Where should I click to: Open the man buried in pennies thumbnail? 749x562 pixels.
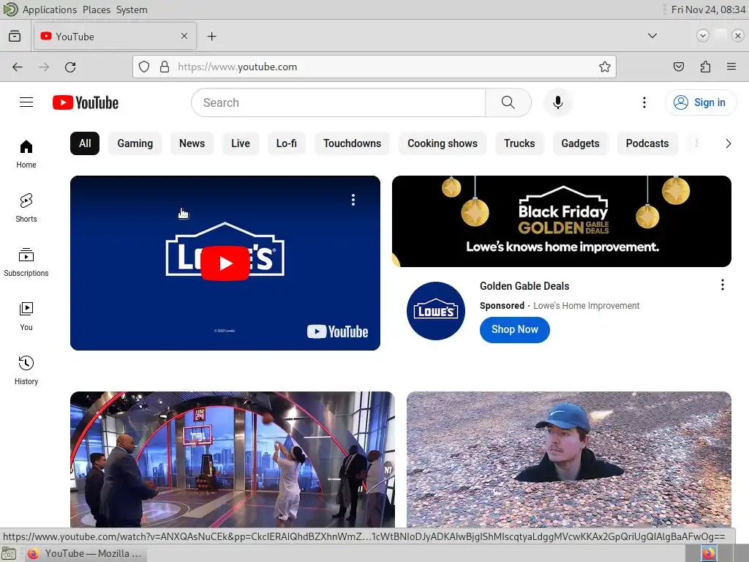[x=568, y=460]
